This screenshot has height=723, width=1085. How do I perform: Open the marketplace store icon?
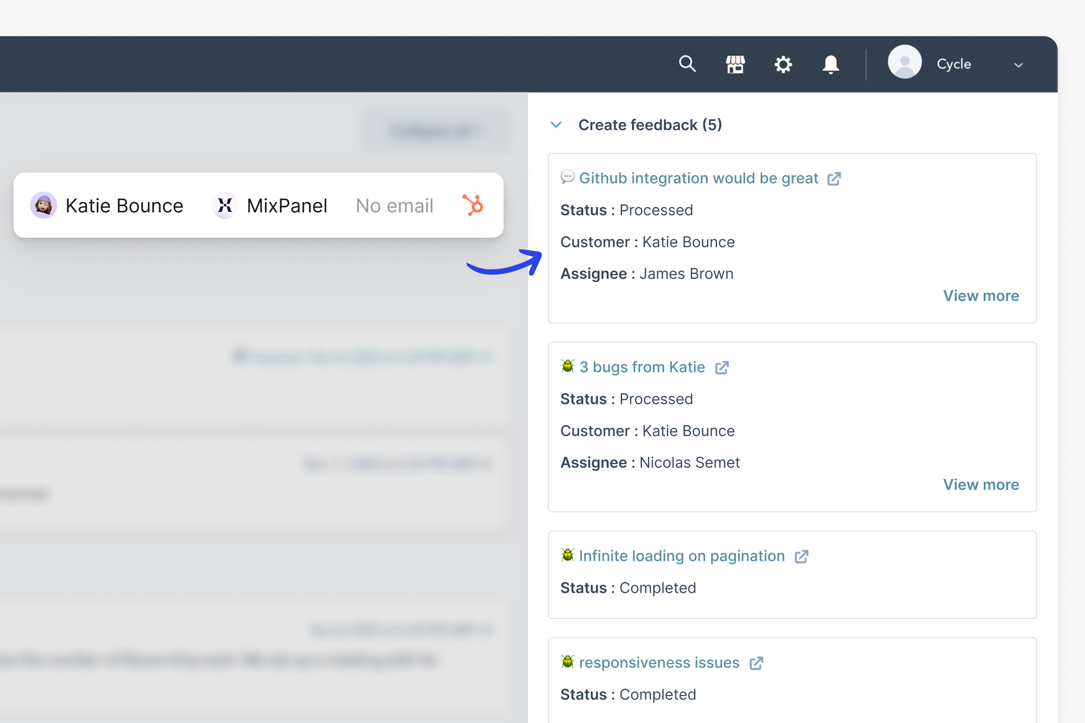coord(736,64)
